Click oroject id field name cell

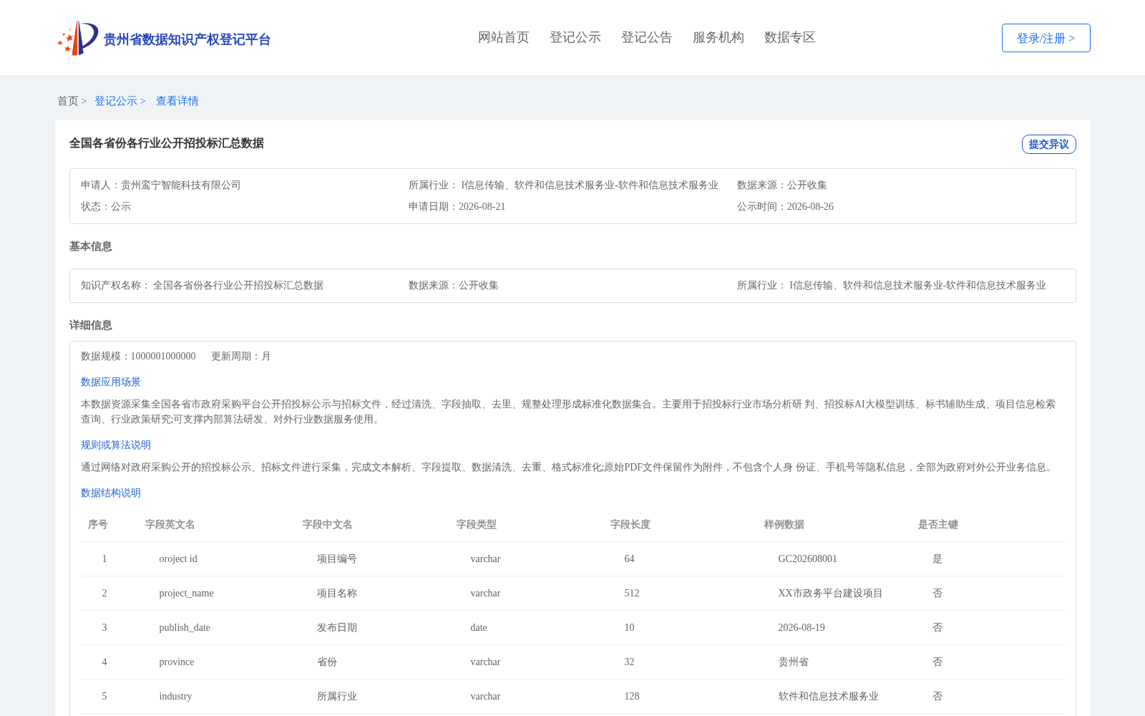(x=178, y=558)
